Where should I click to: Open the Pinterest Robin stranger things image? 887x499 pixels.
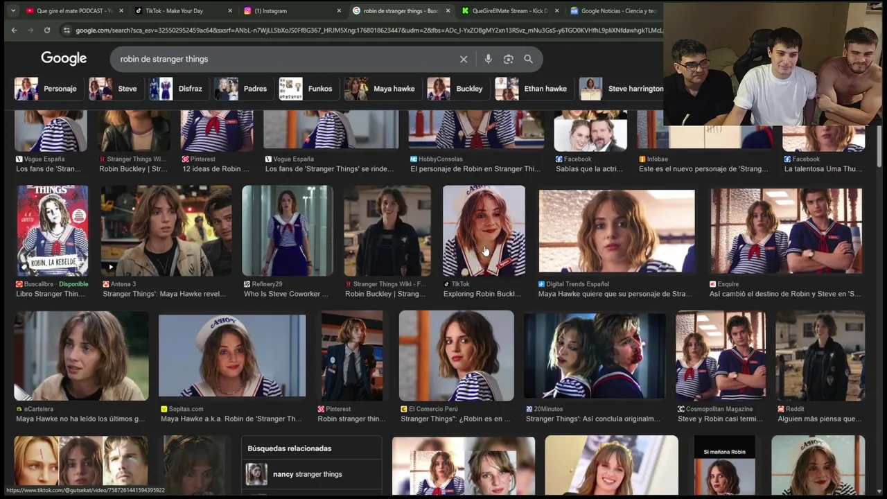point(351,356)
